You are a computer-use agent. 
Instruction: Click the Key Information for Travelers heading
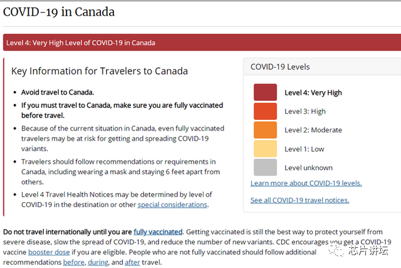coord(100,71)
